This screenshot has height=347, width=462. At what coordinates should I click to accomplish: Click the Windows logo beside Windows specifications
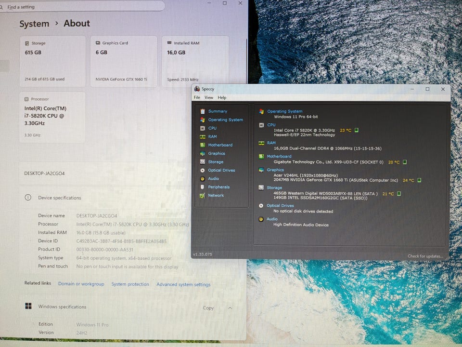28,306
